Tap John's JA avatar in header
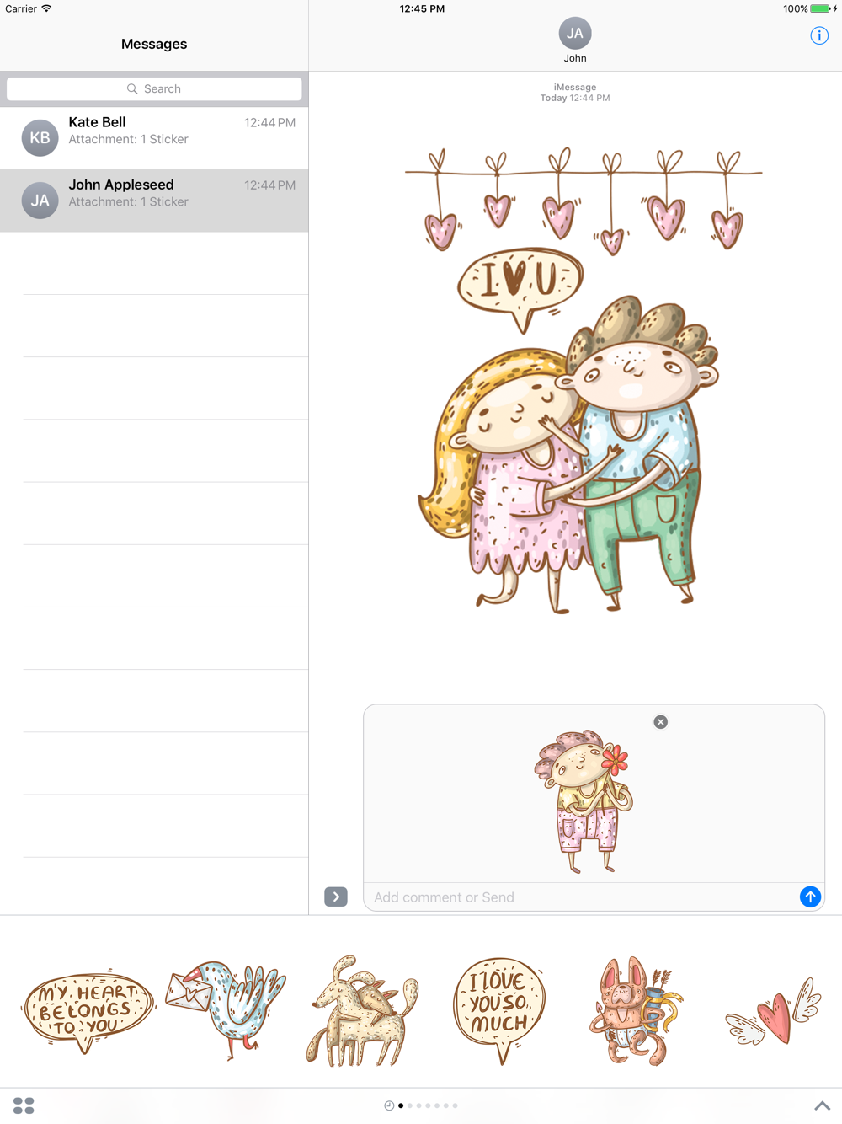 575,34
